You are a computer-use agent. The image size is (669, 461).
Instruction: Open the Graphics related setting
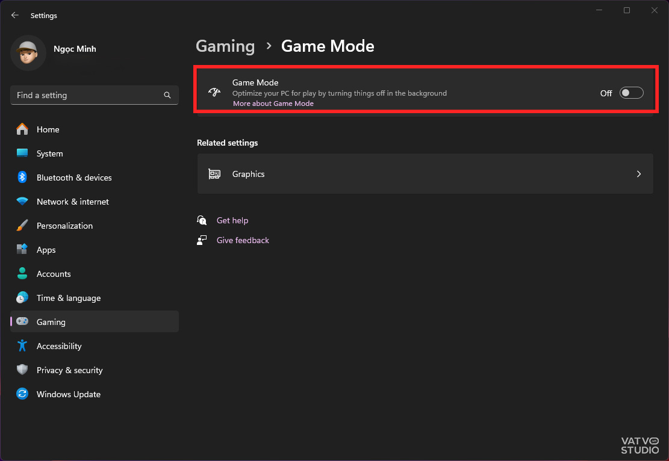(425, 174)
